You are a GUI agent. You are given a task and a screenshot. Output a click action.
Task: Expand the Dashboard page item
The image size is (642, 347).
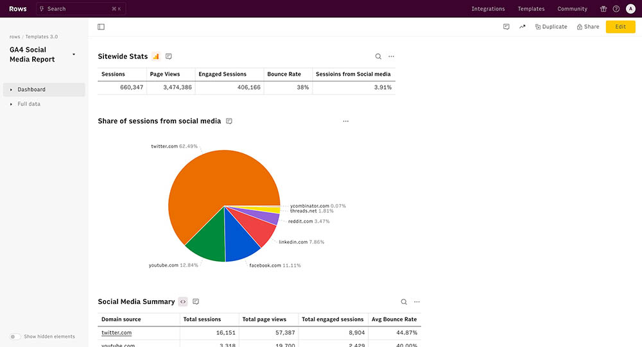click(12, 90)
